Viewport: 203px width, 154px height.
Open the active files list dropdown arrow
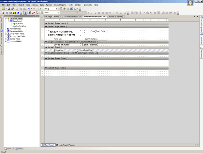[195, 17]
